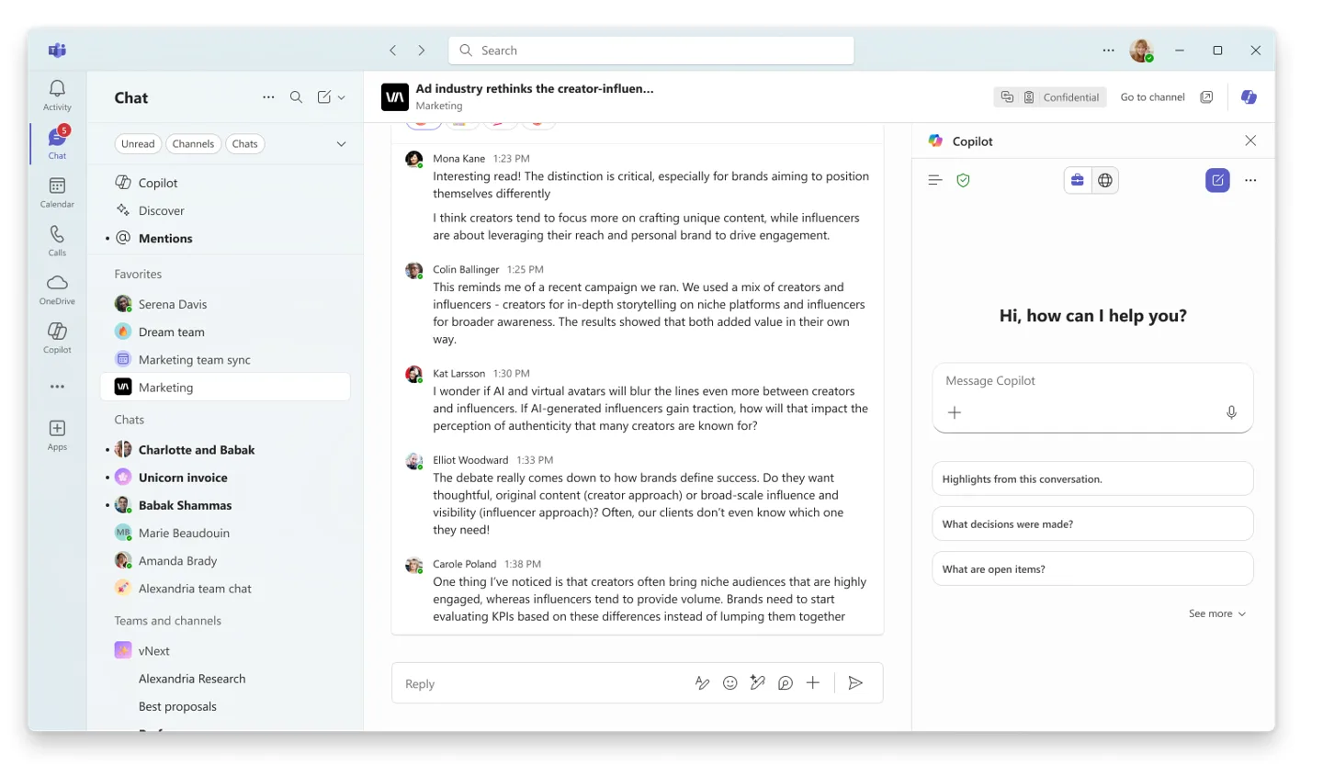Select the Calendar icon in left sidebar
This screenshot has width=1323, height=776.
tap(56, 187)
